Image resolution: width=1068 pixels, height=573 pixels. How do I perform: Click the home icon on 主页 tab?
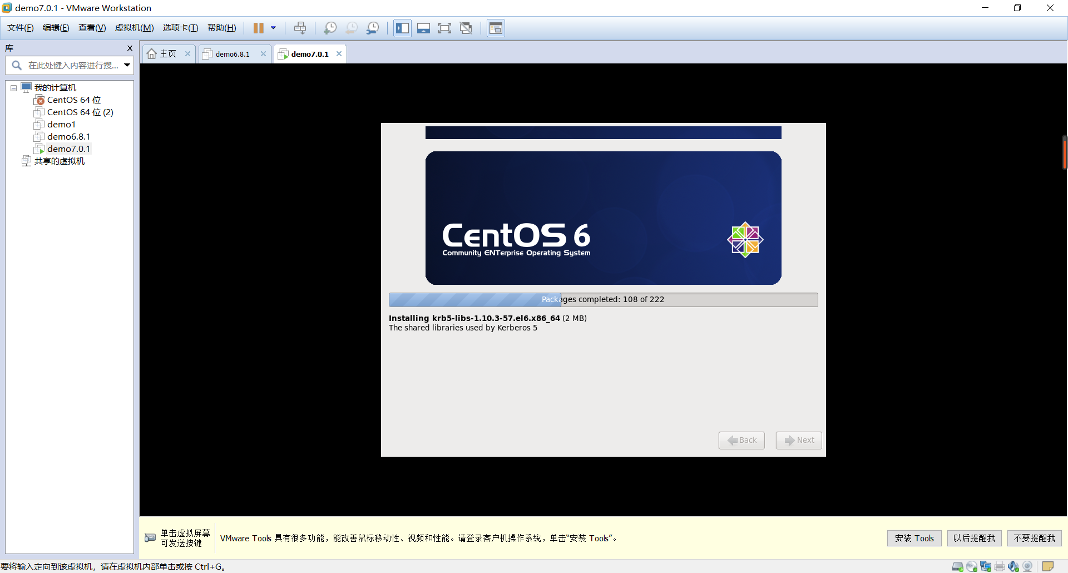click(152, 54)
